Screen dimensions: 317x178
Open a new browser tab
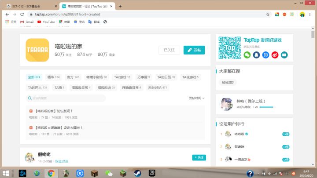coord(120,6)
